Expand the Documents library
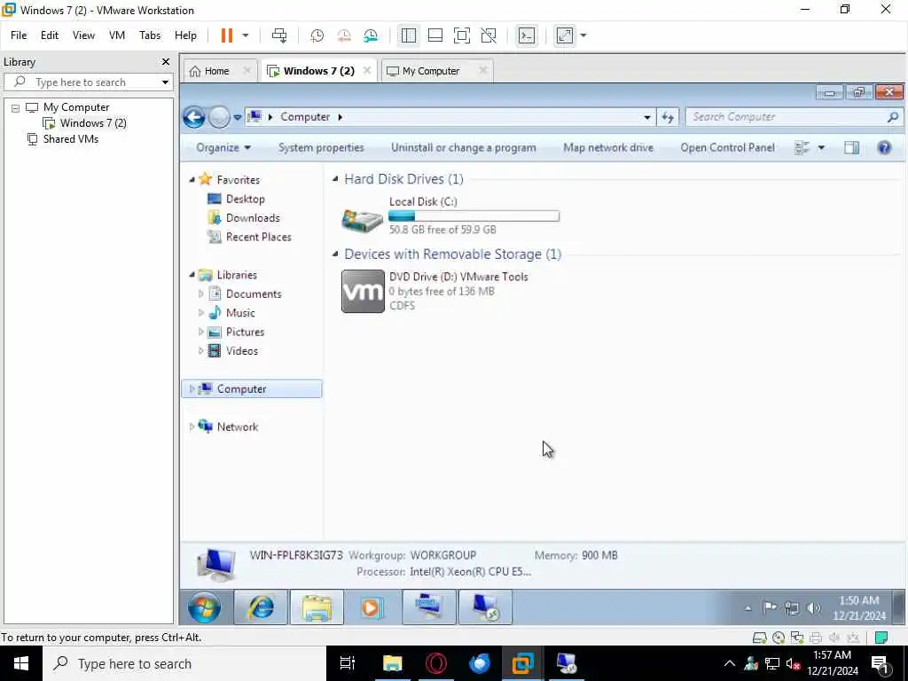This screenshot has width=908, height=681. [201, 294]
